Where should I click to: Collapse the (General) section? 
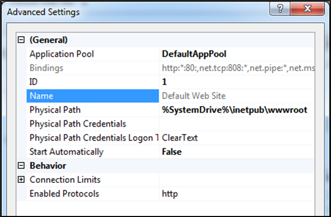[x=21, y=40]
